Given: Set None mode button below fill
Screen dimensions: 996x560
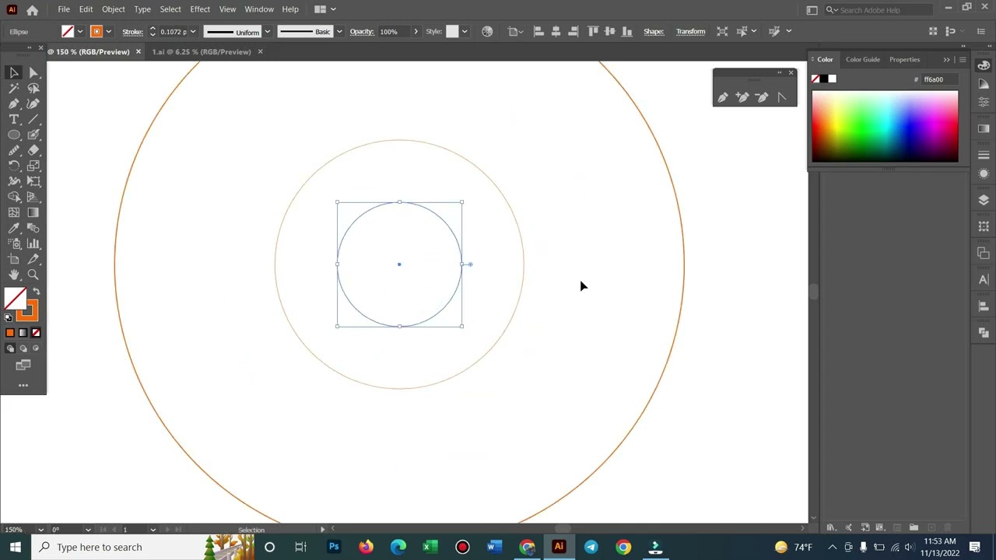Looking at the screenshot, I should 36,333.
